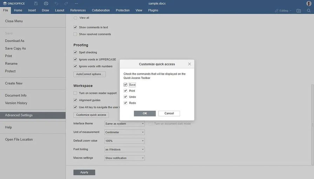Click the Undo arrow icon
The image size is (314, 179).
(x=56, y=3)
